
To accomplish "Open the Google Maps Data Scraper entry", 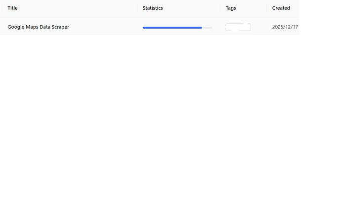I will 38,27.
